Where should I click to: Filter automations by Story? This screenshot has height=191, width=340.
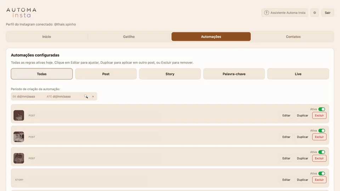(170, 74)
